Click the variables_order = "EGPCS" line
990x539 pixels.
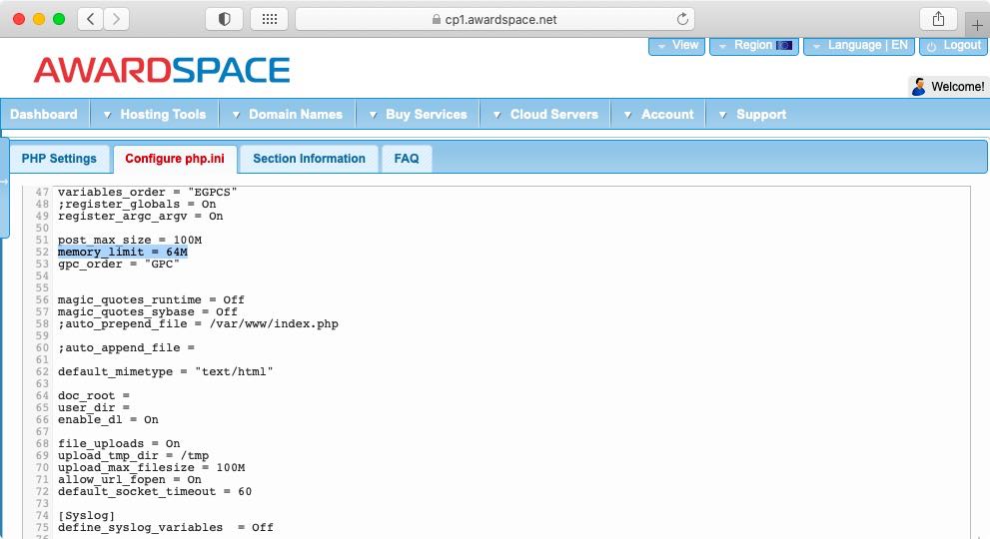click(148, 192)
